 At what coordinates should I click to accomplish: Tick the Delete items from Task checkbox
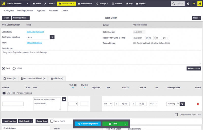pos(176,115)
